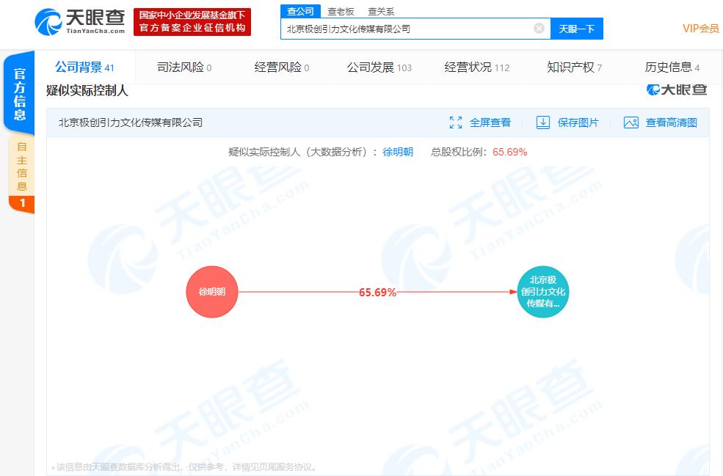Click the 疑似实际控制人 section heading
Viewport: 723px width, 476px height.
click(x=87, y=90)
